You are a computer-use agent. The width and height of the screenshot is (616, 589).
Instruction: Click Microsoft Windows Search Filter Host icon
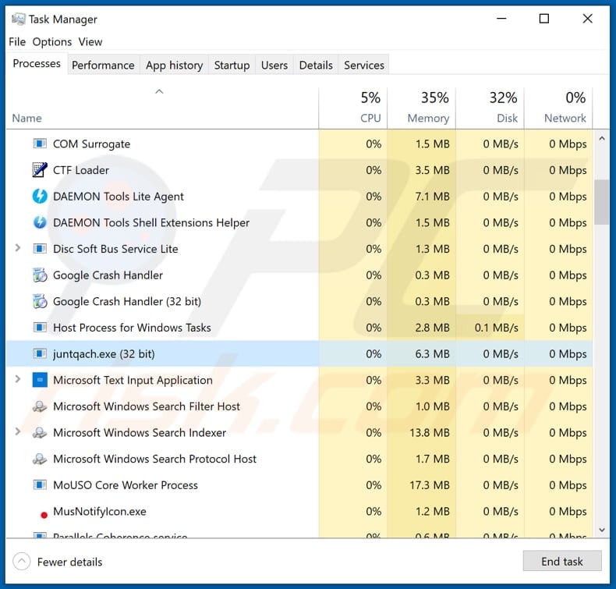[40, 406]
